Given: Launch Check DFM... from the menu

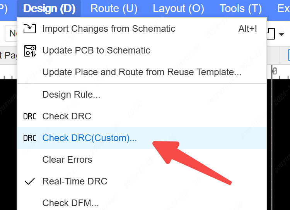Looking at the screenshot, I should [70, 203].
